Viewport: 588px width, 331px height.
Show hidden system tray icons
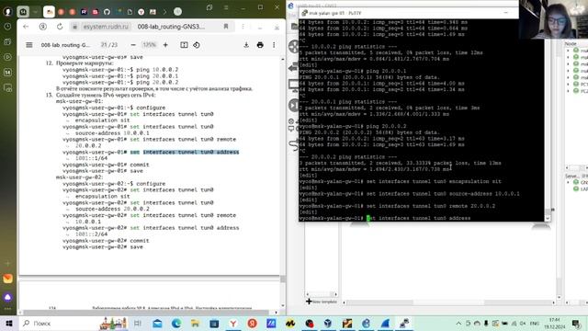pyautogui.click(x=458, y=323)
